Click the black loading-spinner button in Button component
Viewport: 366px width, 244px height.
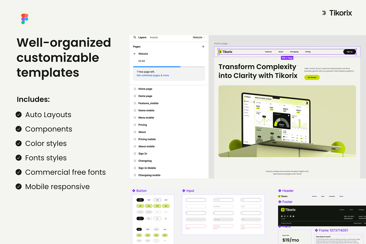140,218
